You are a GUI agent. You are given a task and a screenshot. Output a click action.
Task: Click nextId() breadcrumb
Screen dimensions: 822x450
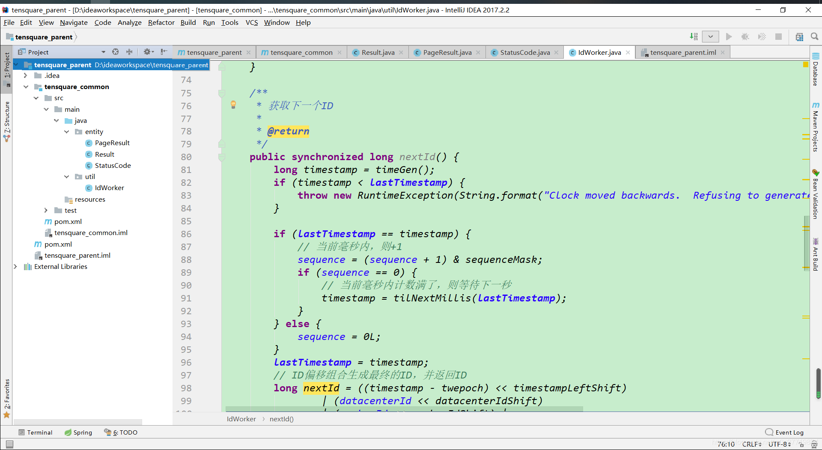pyautogui.click(x=281, y=419)
